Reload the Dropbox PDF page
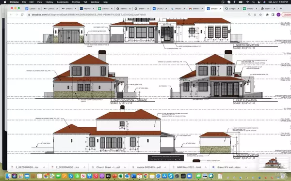Image resolution: width=291 pixels, height=181 pixels. pyautogui.click(x=22, y=15)
